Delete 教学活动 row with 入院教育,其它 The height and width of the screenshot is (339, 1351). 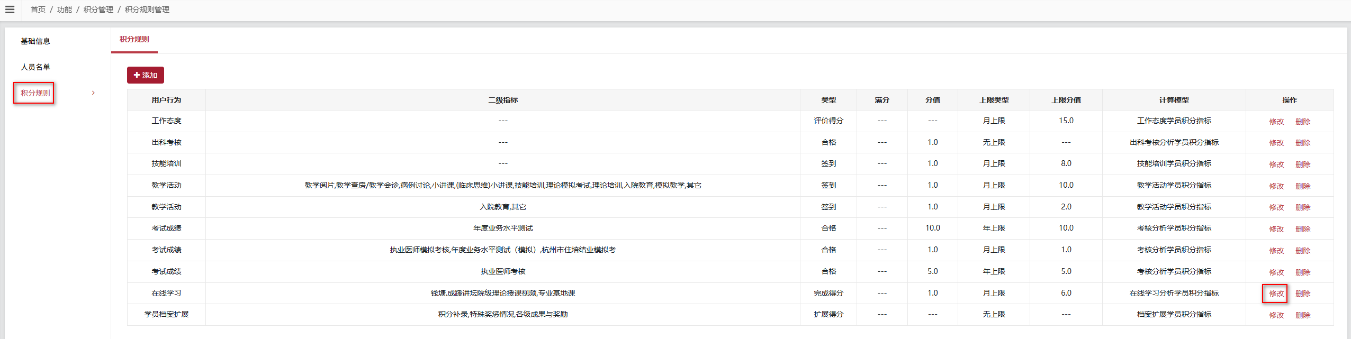point(1303,207)
